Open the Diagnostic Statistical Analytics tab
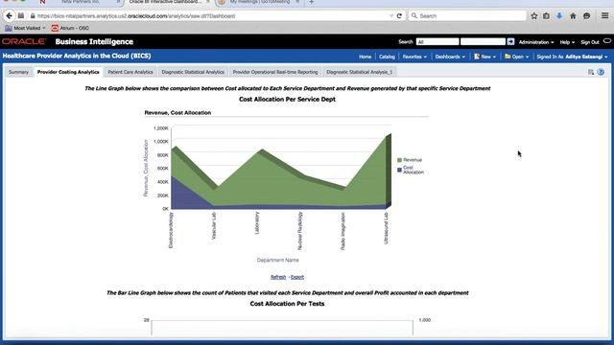Image resolution: width=614 pixels, height=345 pixels. pyautogui.click(x=193, y=72)
